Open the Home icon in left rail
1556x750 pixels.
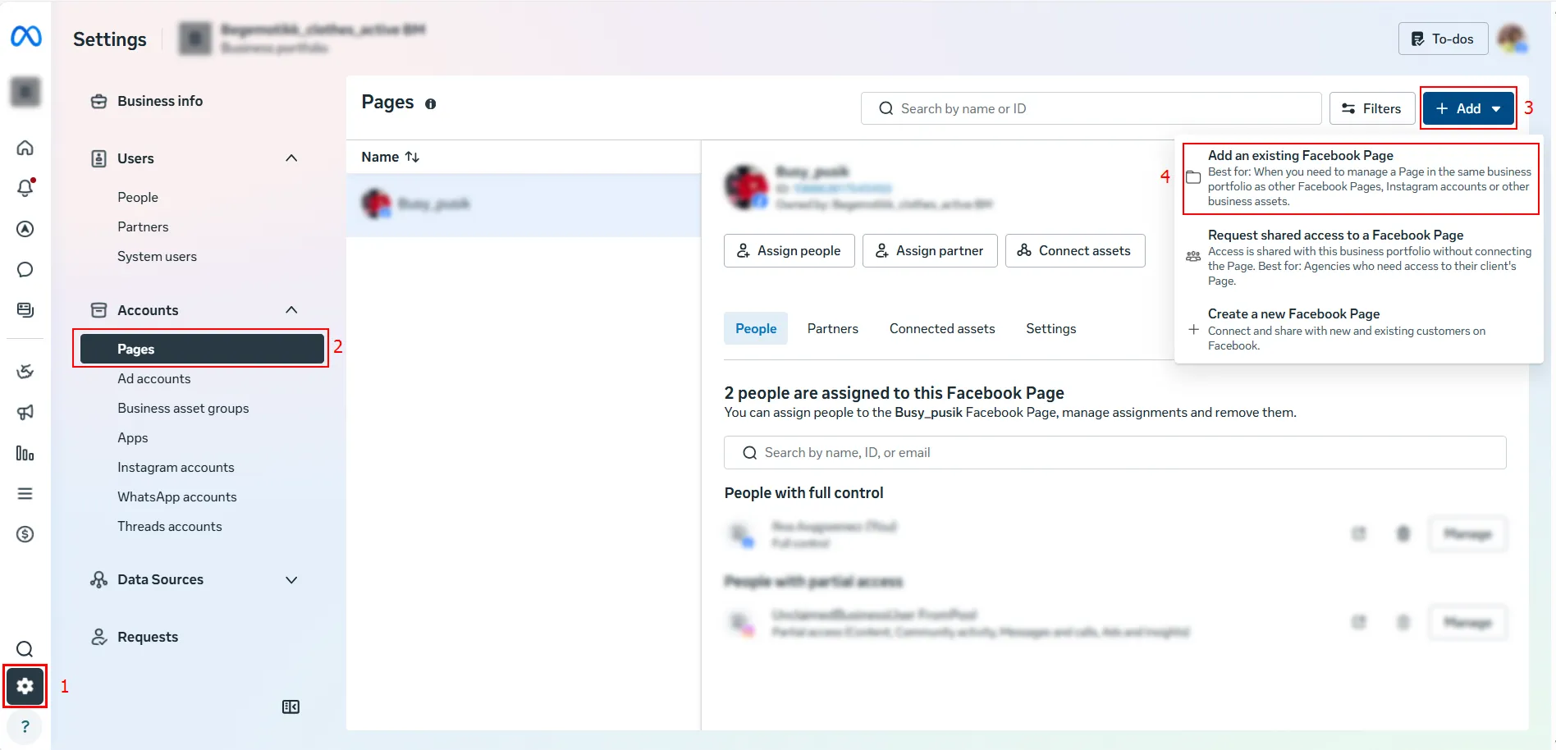[x=25, y=148]
